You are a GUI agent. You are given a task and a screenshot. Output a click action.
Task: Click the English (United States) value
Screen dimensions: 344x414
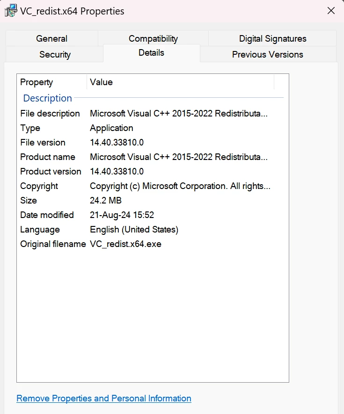pyautogui.click(x=134, y=230)
